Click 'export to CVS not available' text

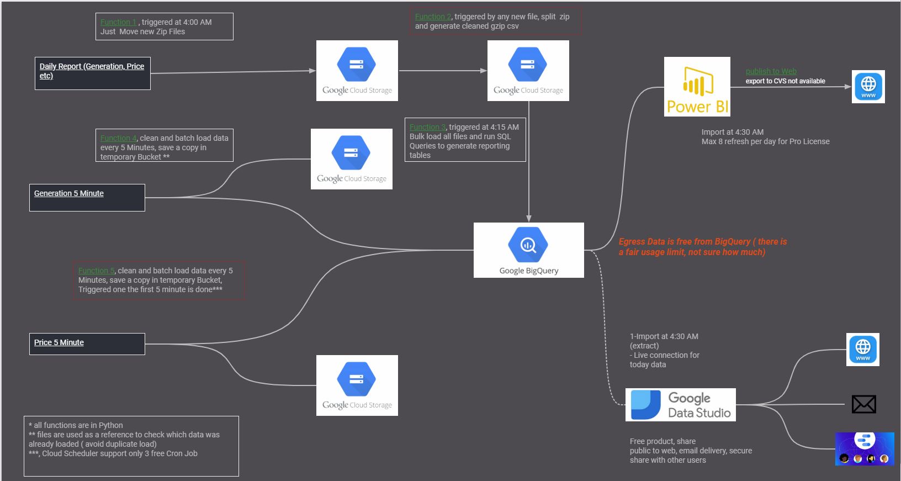tap(786, 81)
